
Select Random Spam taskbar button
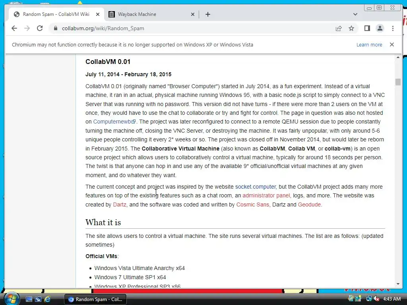click(95, 299)
